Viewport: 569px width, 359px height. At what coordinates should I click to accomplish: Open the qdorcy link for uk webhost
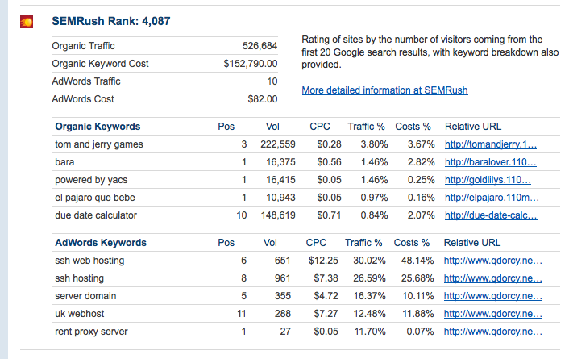tap(492, 314)
